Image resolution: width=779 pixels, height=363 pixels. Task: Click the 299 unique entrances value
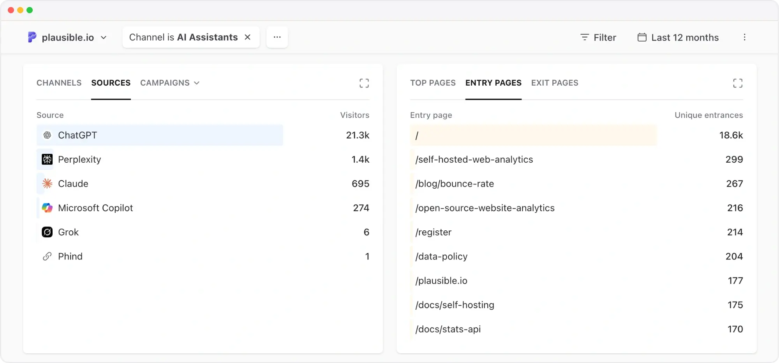pos(734,159)
